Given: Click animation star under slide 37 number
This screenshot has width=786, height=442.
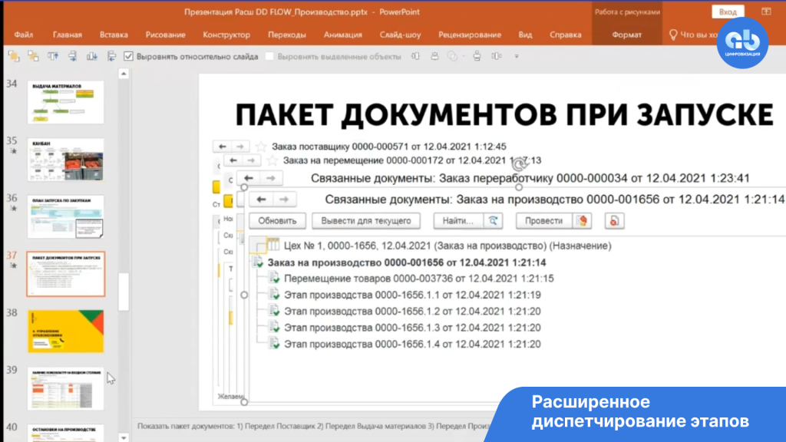Looking at the screenshot, I should (x=14, y=266).
